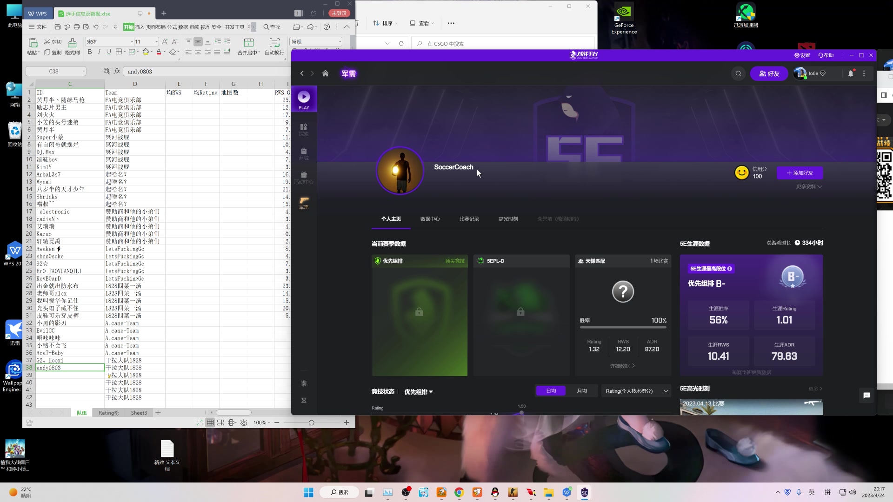Screen dimensions: 893x502
Task: Switch to the Rating榜 sheet tab
Action: tap(109, 413)
